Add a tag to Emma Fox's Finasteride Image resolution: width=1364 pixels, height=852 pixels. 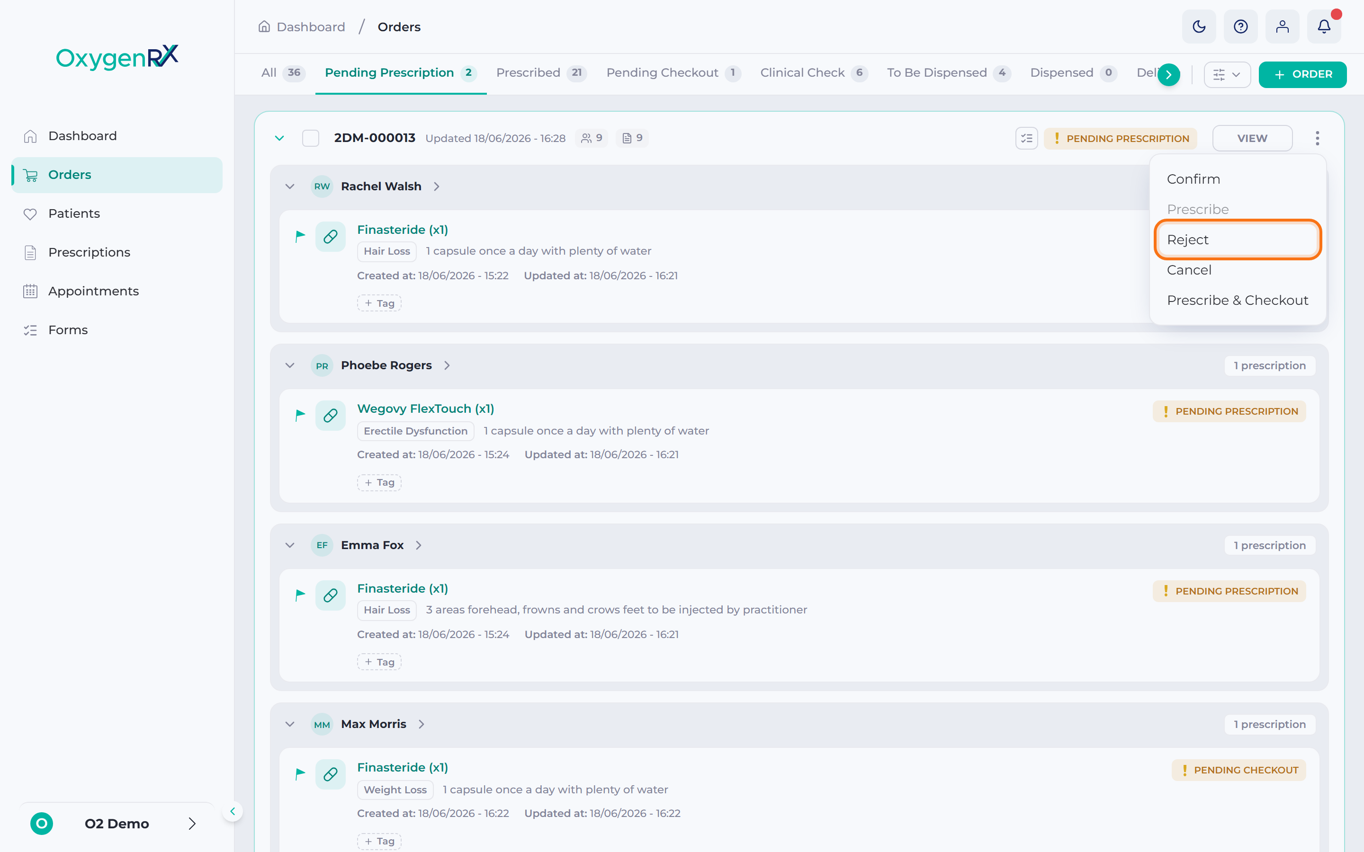pos(379,662)
